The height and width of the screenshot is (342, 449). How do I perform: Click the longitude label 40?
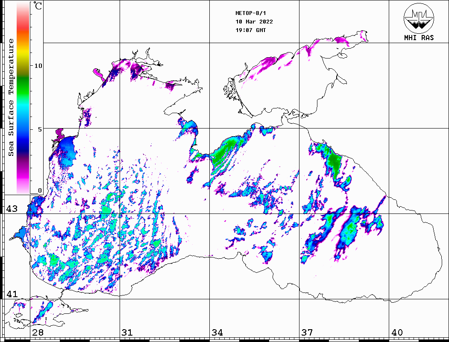(x=397, y=333)
